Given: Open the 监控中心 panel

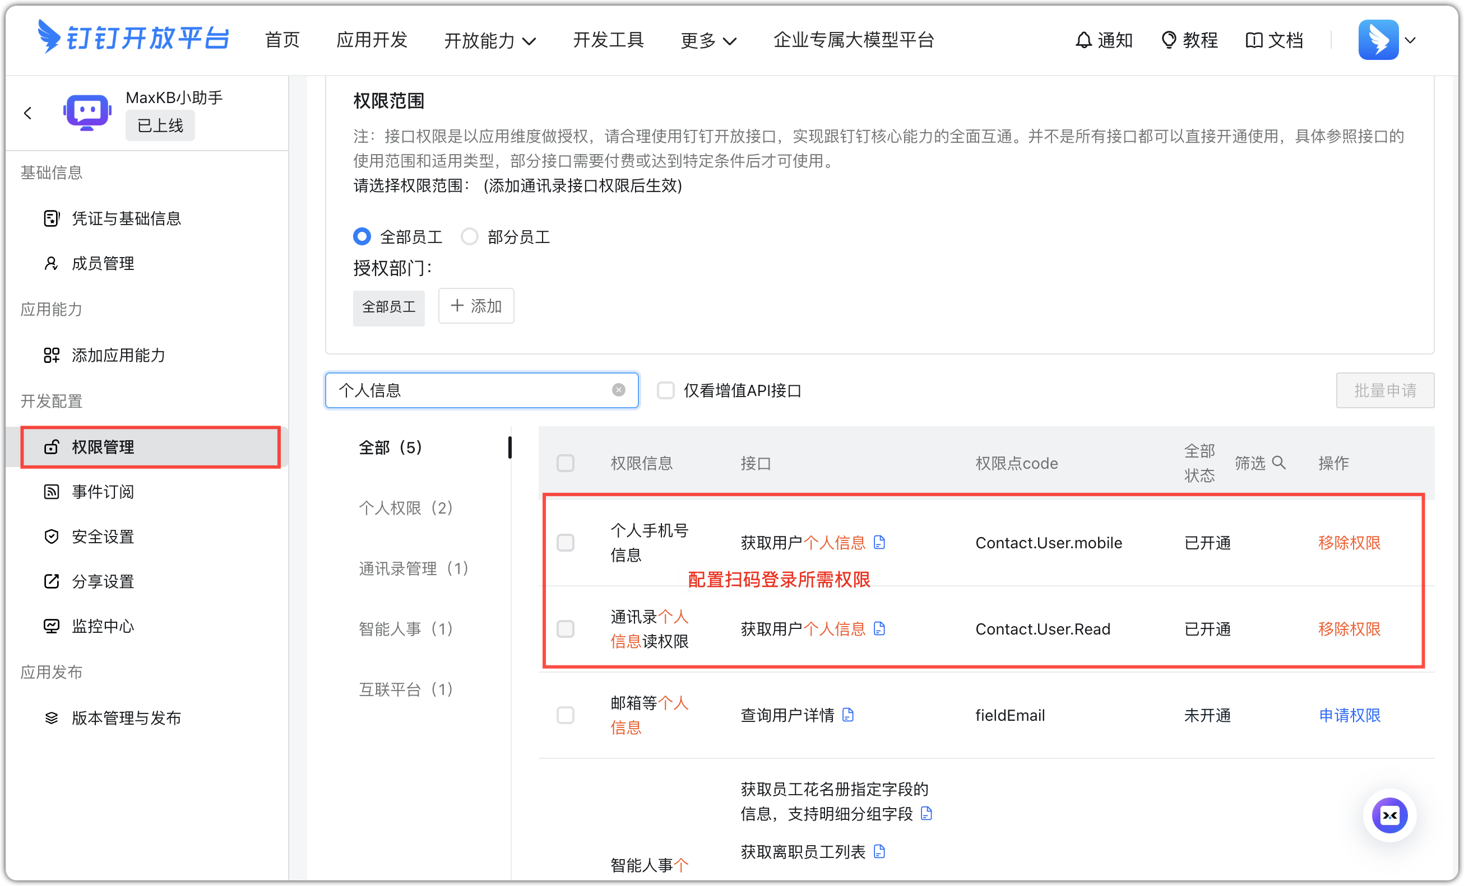Looking at the screenshot, I should click(x=102, y=626).
